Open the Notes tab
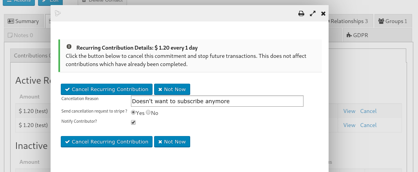Viewport: 418px width, 172px height. tap(20, 35)
